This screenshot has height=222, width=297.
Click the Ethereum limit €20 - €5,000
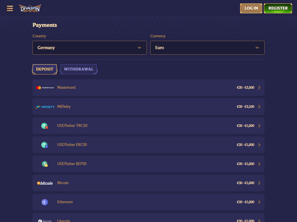(245, 202)
